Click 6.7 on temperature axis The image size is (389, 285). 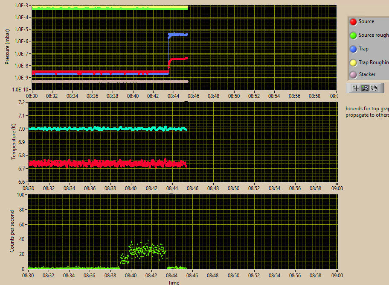[21, 169]
